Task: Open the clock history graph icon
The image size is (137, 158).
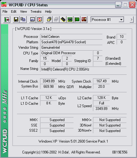Action: [x=33, y=19]
